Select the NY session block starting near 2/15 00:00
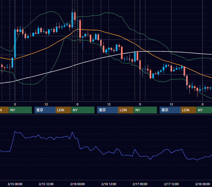 click(x=20, y=110)
